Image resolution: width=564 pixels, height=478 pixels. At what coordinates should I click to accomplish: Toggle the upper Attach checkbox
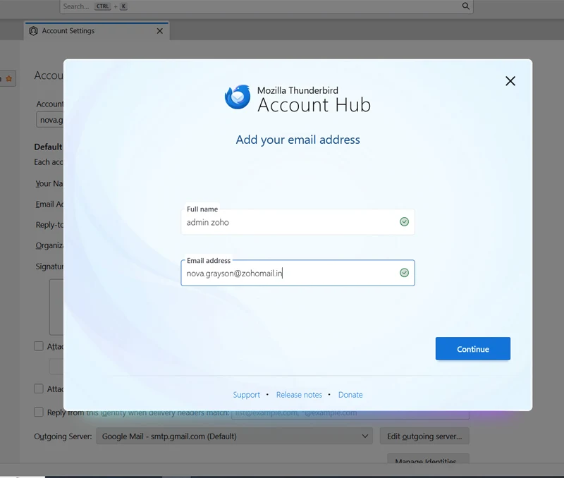39,345
